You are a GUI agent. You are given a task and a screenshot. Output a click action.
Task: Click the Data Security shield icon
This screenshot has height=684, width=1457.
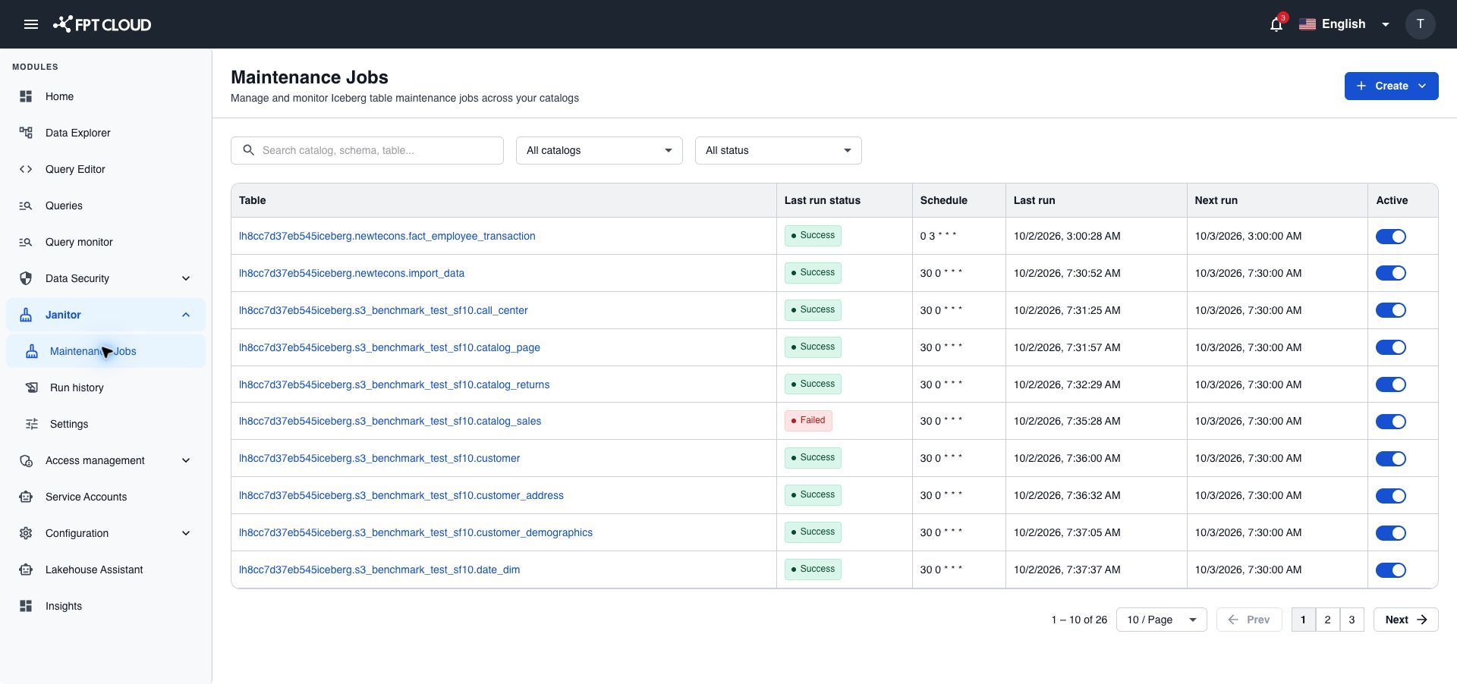click(26, 278)
